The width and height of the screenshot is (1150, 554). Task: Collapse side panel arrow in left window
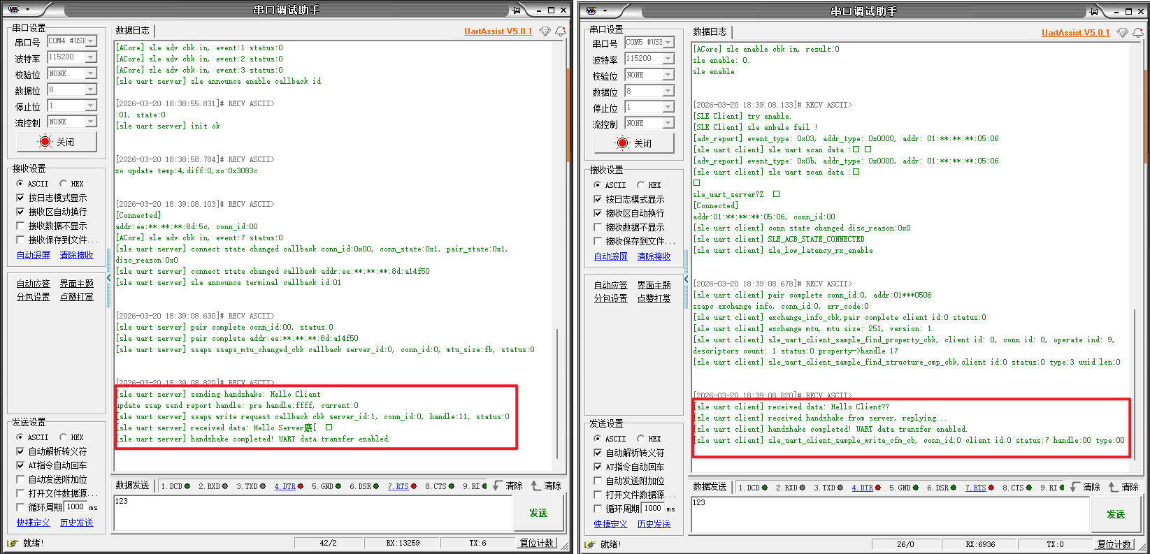click(109, 278)
